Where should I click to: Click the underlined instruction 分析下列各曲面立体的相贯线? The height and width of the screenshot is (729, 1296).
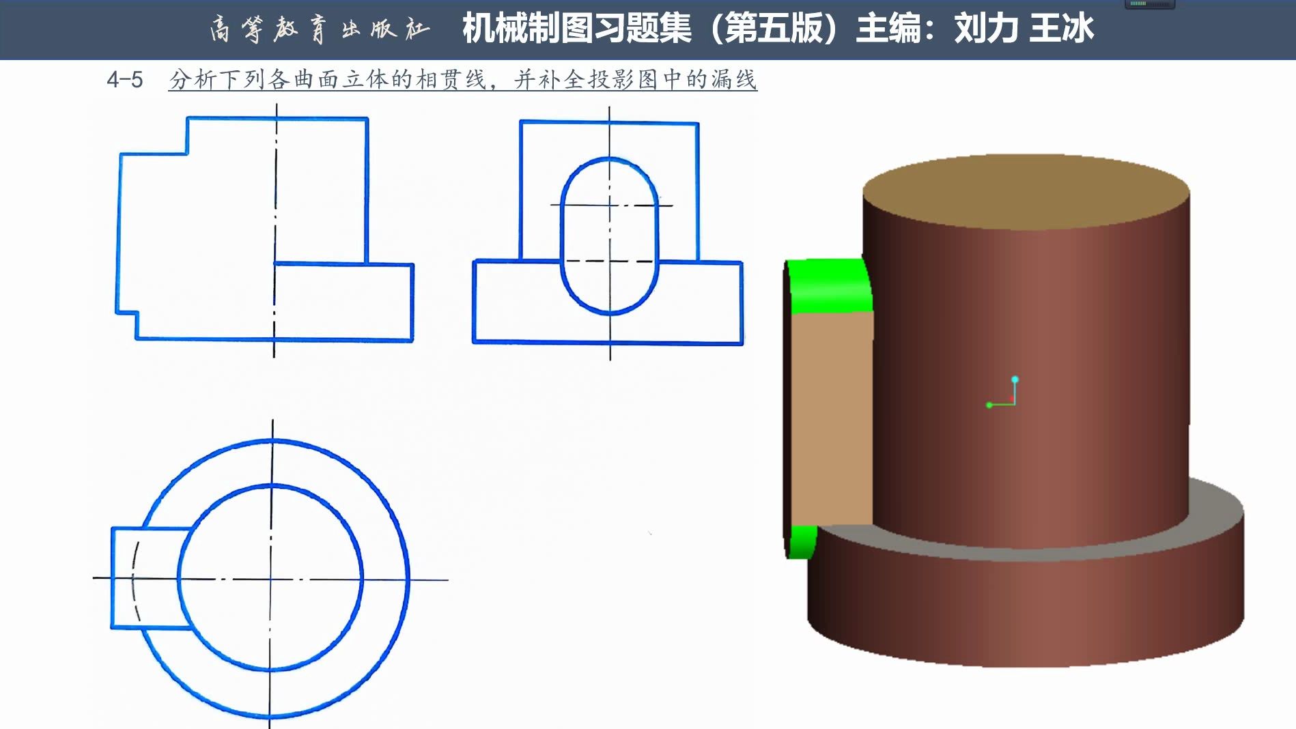point(328,79)
